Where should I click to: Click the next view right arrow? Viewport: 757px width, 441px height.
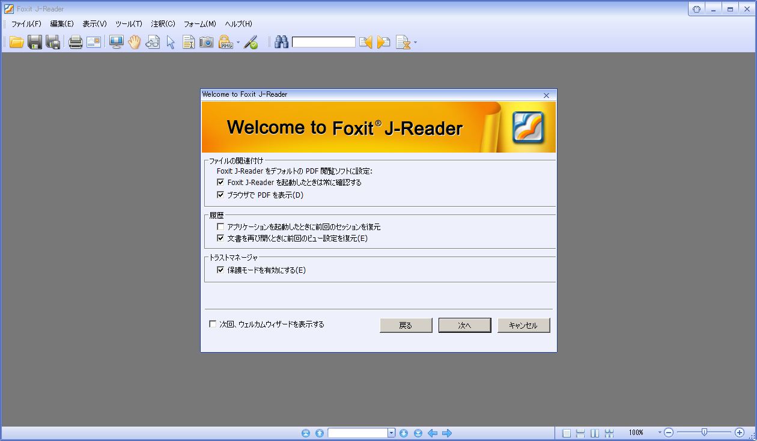point(447,433)
